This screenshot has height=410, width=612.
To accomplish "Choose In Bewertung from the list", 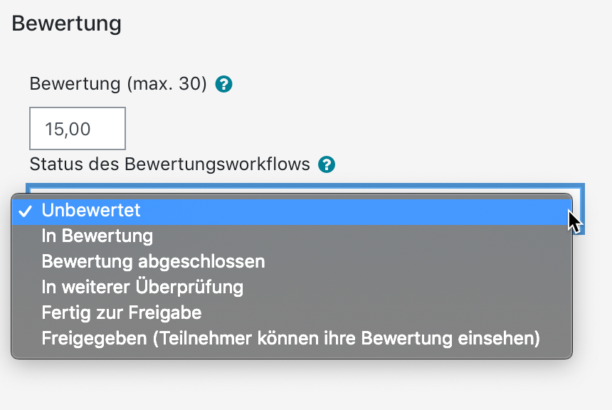I will point(97,236).
